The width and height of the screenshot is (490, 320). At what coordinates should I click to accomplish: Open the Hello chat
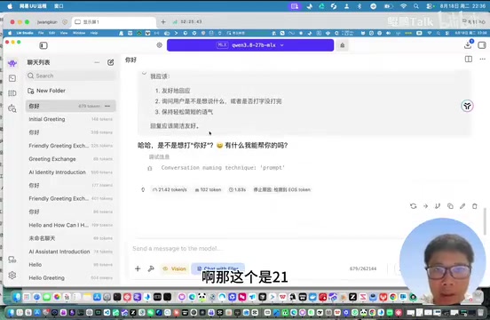71,265
